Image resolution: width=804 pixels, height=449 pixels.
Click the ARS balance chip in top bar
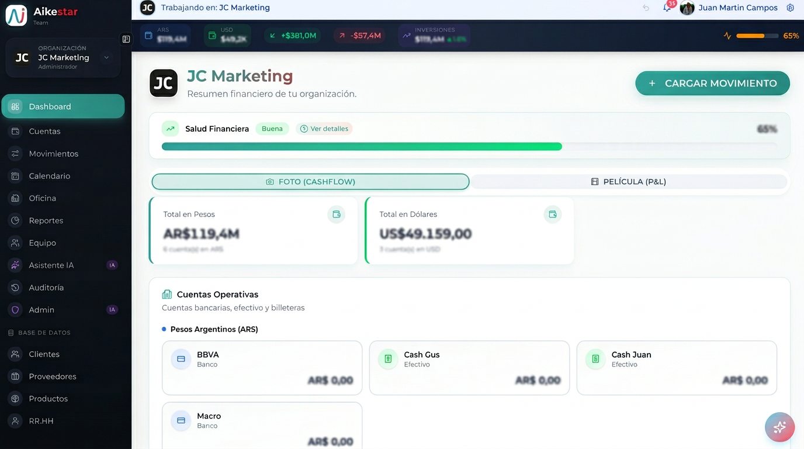click(165, 36)
